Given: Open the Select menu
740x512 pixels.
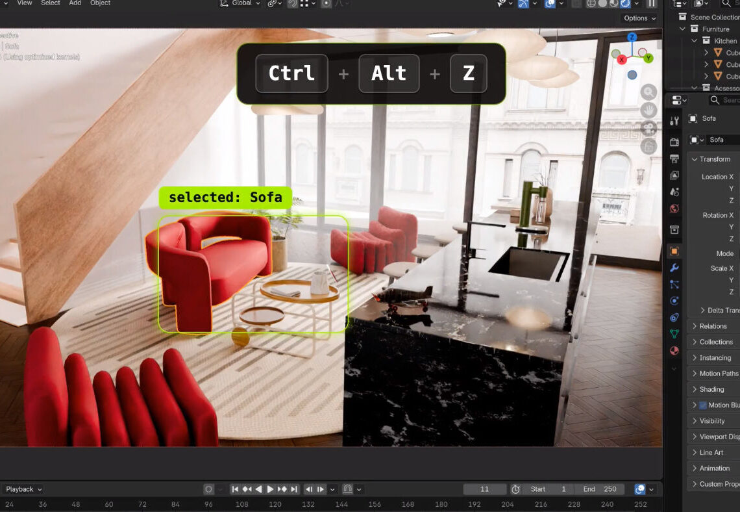Looking at the screenshot, I should pos(51,3).
